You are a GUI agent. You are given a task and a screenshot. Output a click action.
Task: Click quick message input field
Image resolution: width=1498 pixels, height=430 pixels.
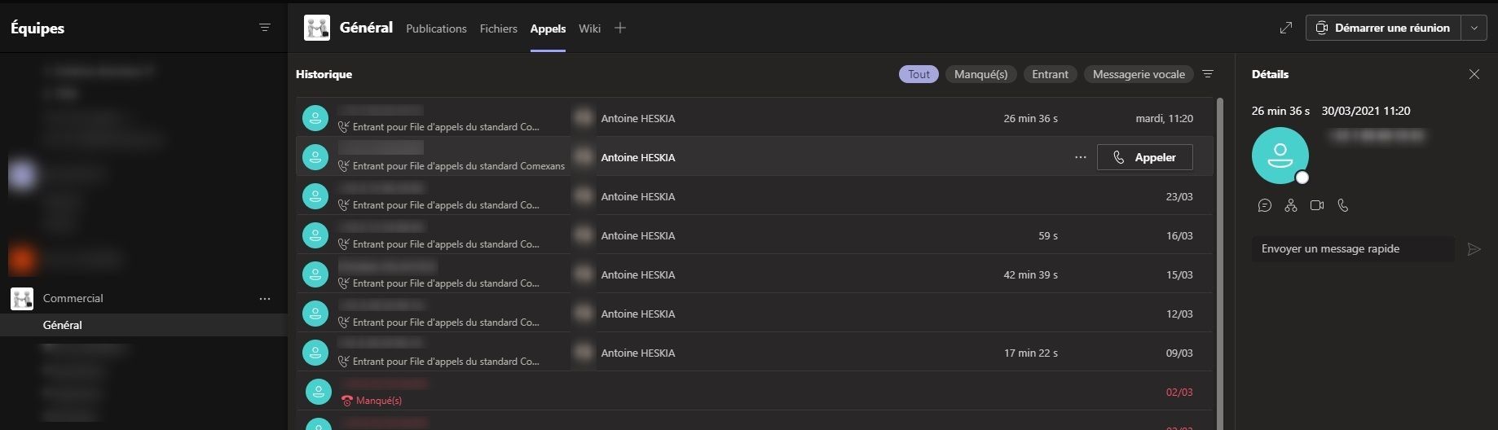click(x=1353, y=249)
